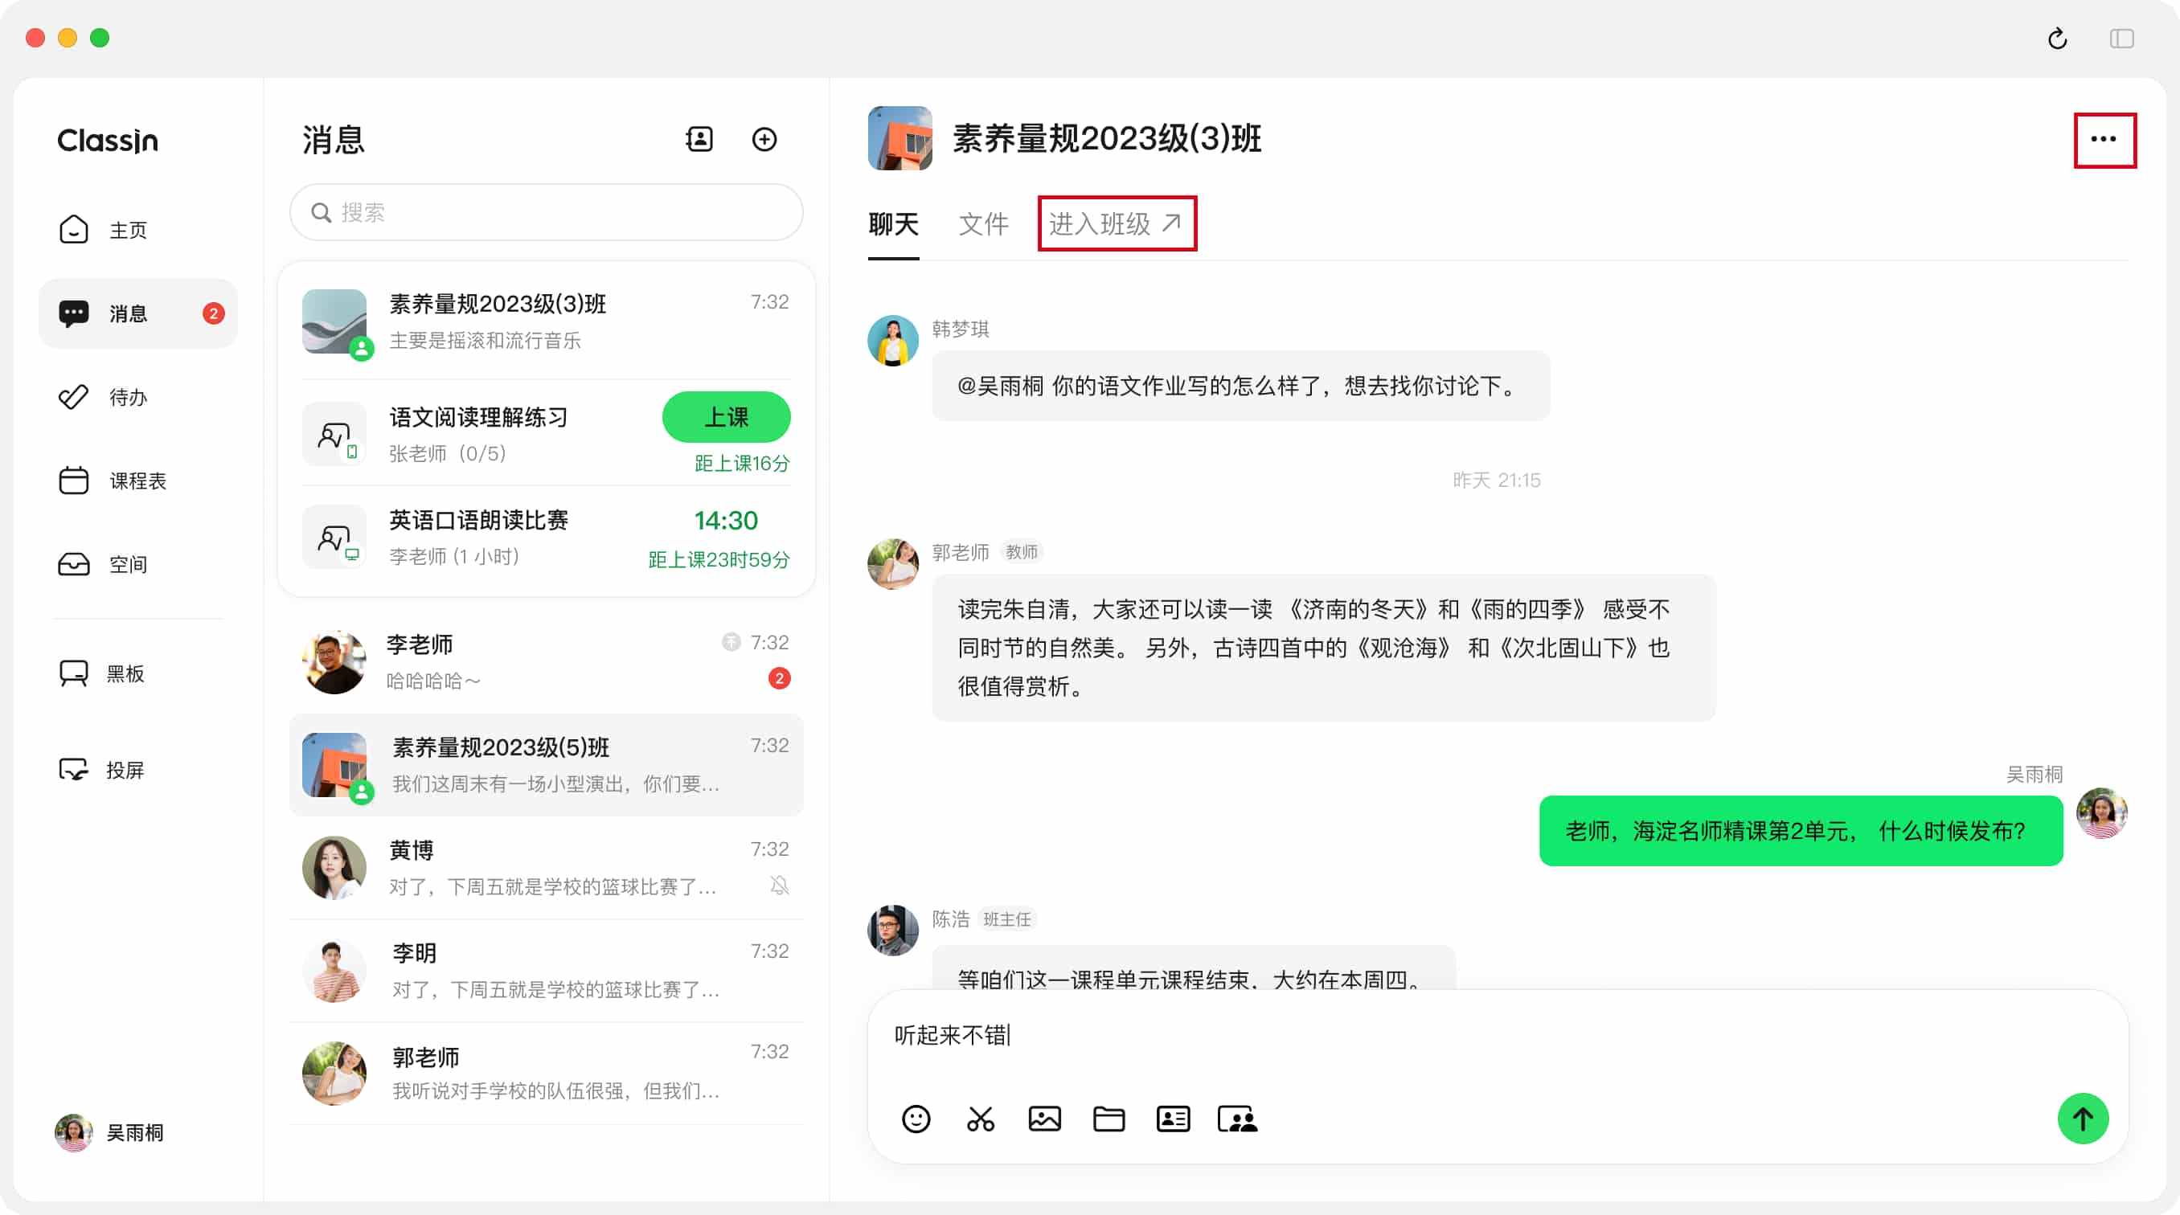2180x1215 pixels.
Task: Open the emoji picker
Action: click(x=916, y=1119)
